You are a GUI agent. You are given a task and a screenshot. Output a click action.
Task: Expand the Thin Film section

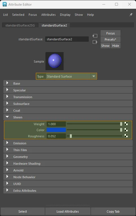[68, 150]
